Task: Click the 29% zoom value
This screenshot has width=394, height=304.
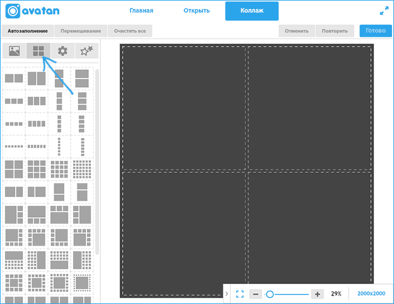Action: 336,294
